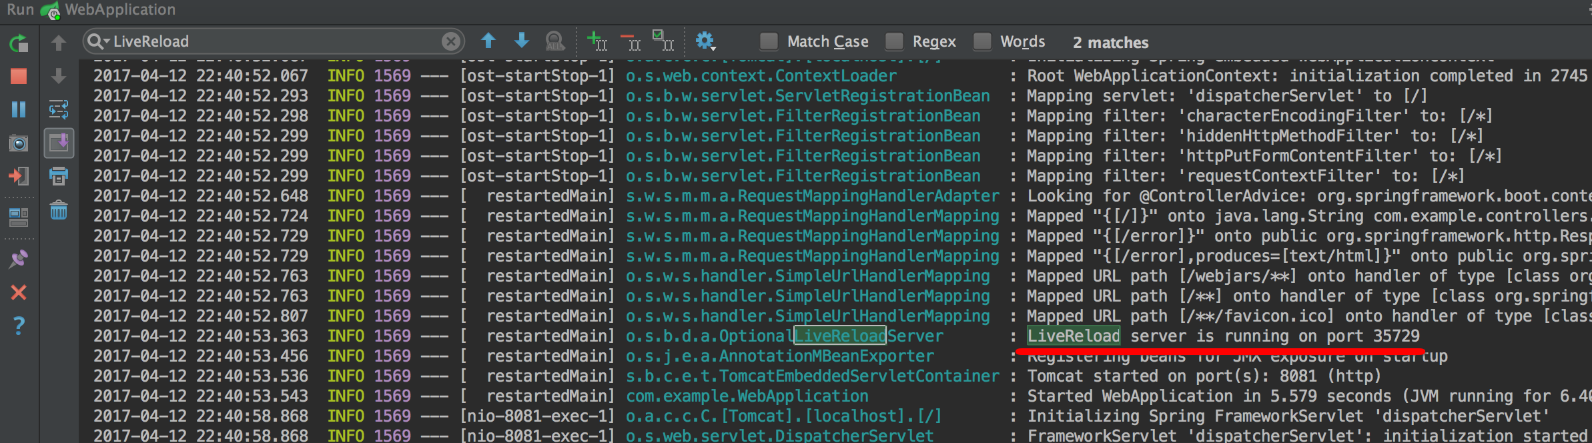
Task: Jump to next search match with down arrow
Action: 522,41
